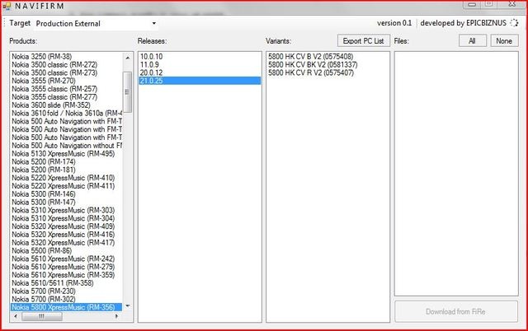Click the Export PC List button
This screenshot has width=528, height=331.
click(363, 40)
